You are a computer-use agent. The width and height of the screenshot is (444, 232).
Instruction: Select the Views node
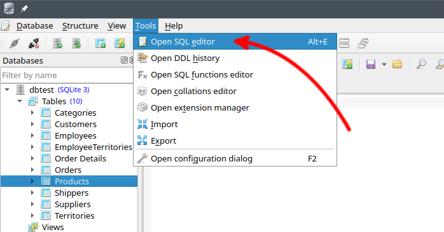coord(53,227)
